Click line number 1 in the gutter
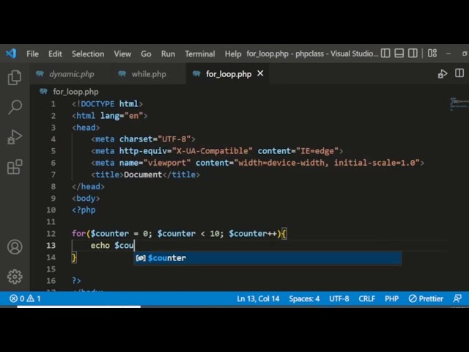Viewport: 469px width, 352px height. tap(53, 104)
